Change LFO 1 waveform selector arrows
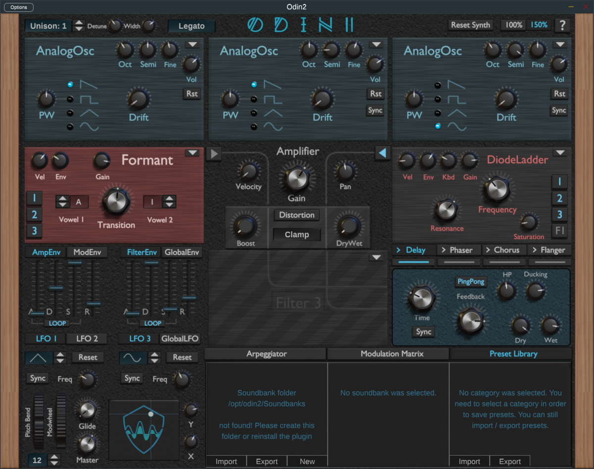 (x=60, y=358)
